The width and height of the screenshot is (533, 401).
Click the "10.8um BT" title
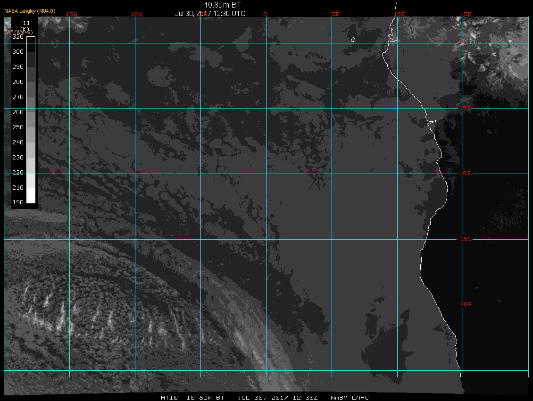point(222,5)
